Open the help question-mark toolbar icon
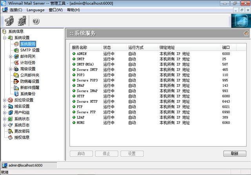The image size is (251, 175). (36, 21)
